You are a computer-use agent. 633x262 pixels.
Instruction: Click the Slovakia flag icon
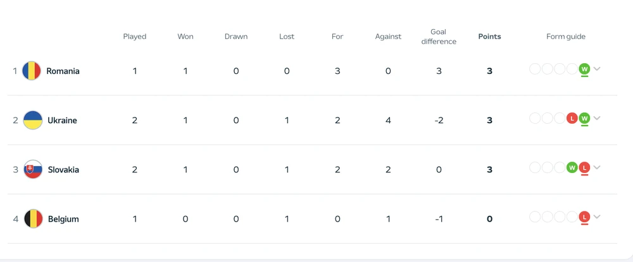(x=33, y=170)
